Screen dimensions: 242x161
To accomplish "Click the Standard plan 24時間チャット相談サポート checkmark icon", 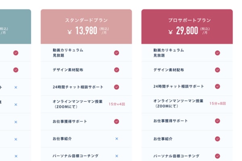I will coord(117,87).
